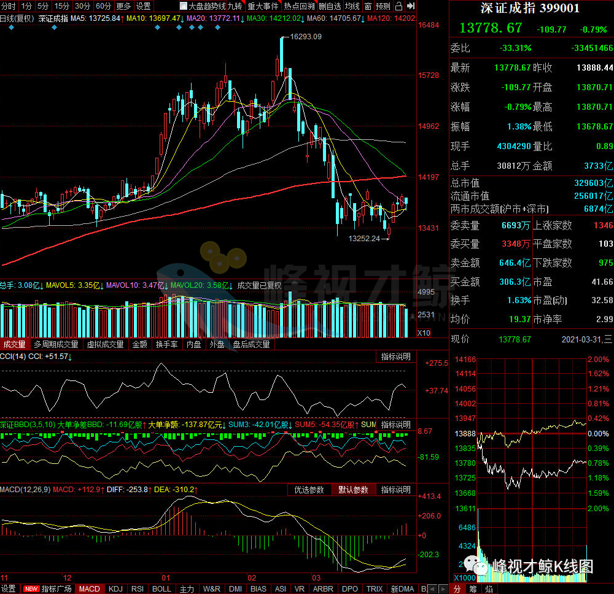Open 设置 in top toolbar
The height and width of the screenshot is (594, 614).
coord(143,6)
